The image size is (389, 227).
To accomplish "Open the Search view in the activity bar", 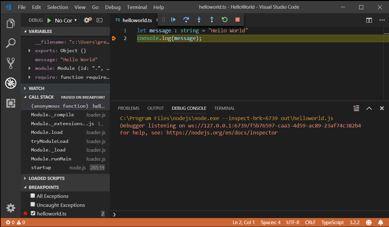I will coord(11,43).
